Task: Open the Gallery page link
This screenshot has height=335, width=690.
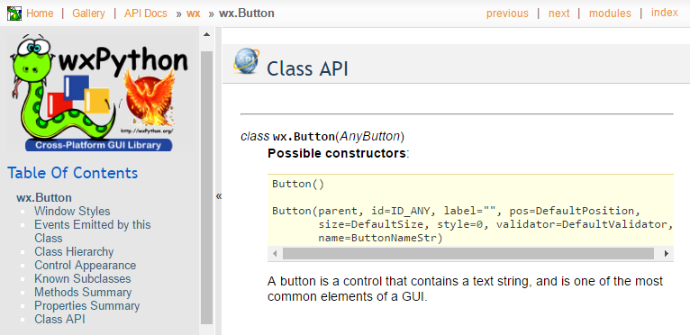Action: [88, 14]
